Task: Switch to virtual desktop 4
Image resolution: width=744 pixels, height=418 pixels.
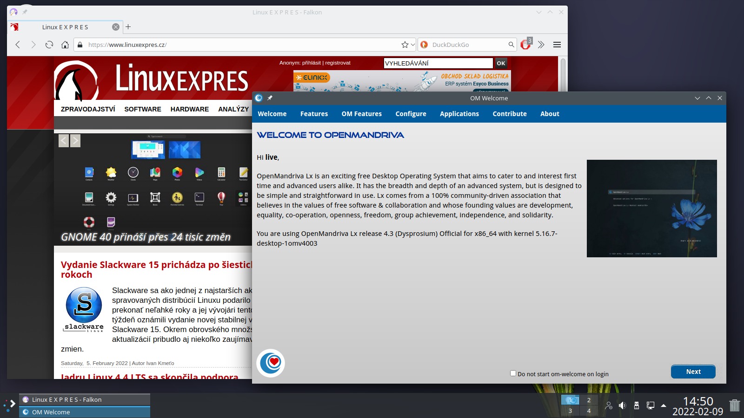Action: pyautogui.click(x=589, y=411)
